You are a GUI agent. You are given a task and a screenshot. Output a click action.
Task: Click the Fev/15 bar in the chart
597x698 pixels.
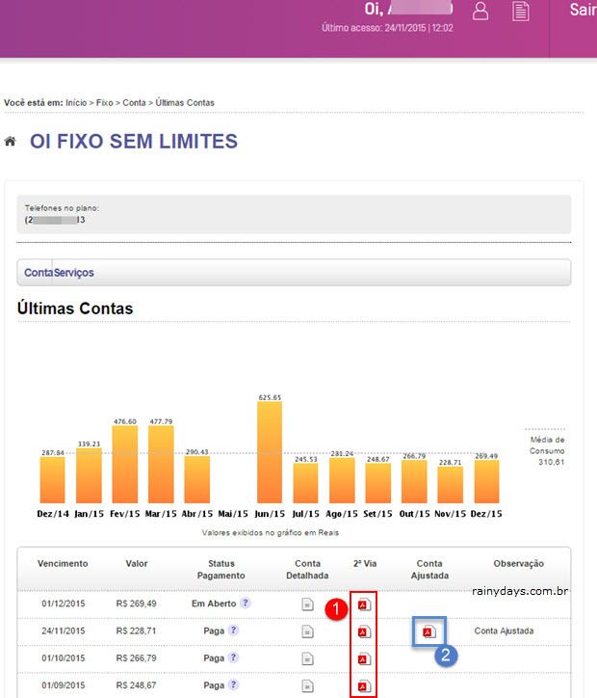click(x=125, y=465)
